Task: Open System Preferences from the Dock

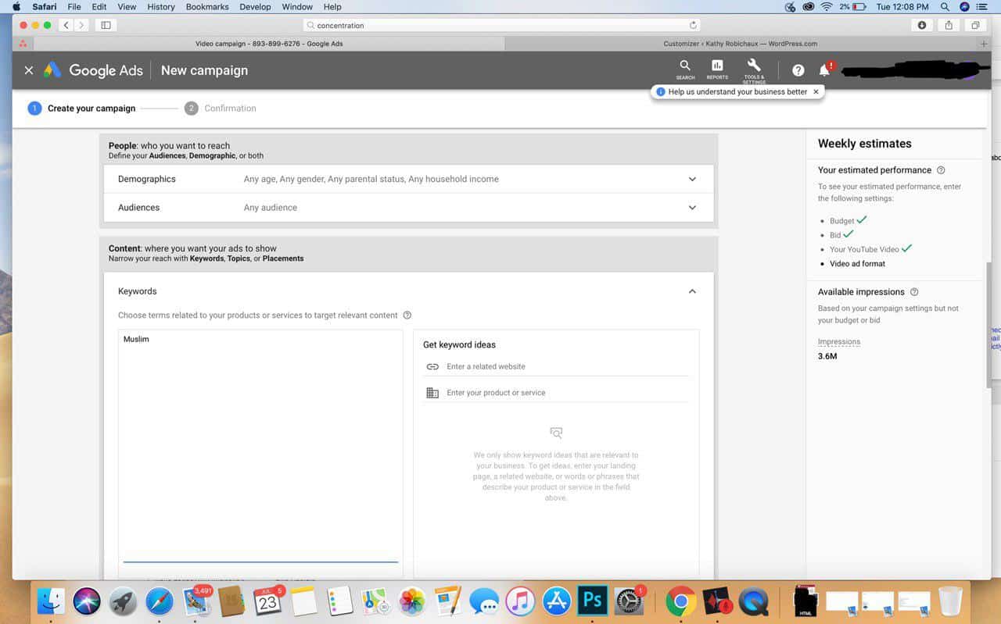Action: coord(629,601)
